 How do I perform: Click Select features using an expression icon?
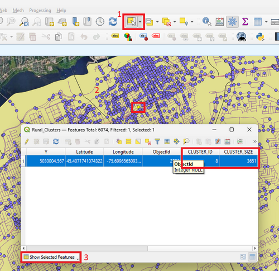coord(119,141)
